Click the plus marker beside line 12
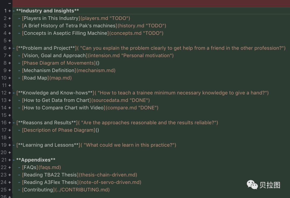290x198 pixels. (10, 93)
